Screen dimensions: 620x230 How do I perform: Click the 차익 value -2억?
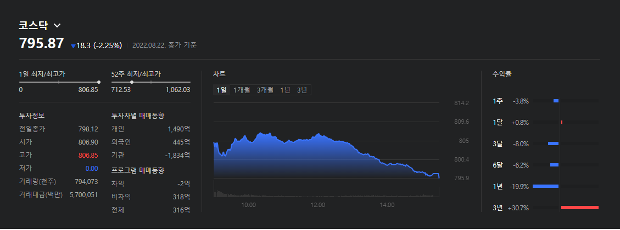pyautogui.click(x=184, y=183)
